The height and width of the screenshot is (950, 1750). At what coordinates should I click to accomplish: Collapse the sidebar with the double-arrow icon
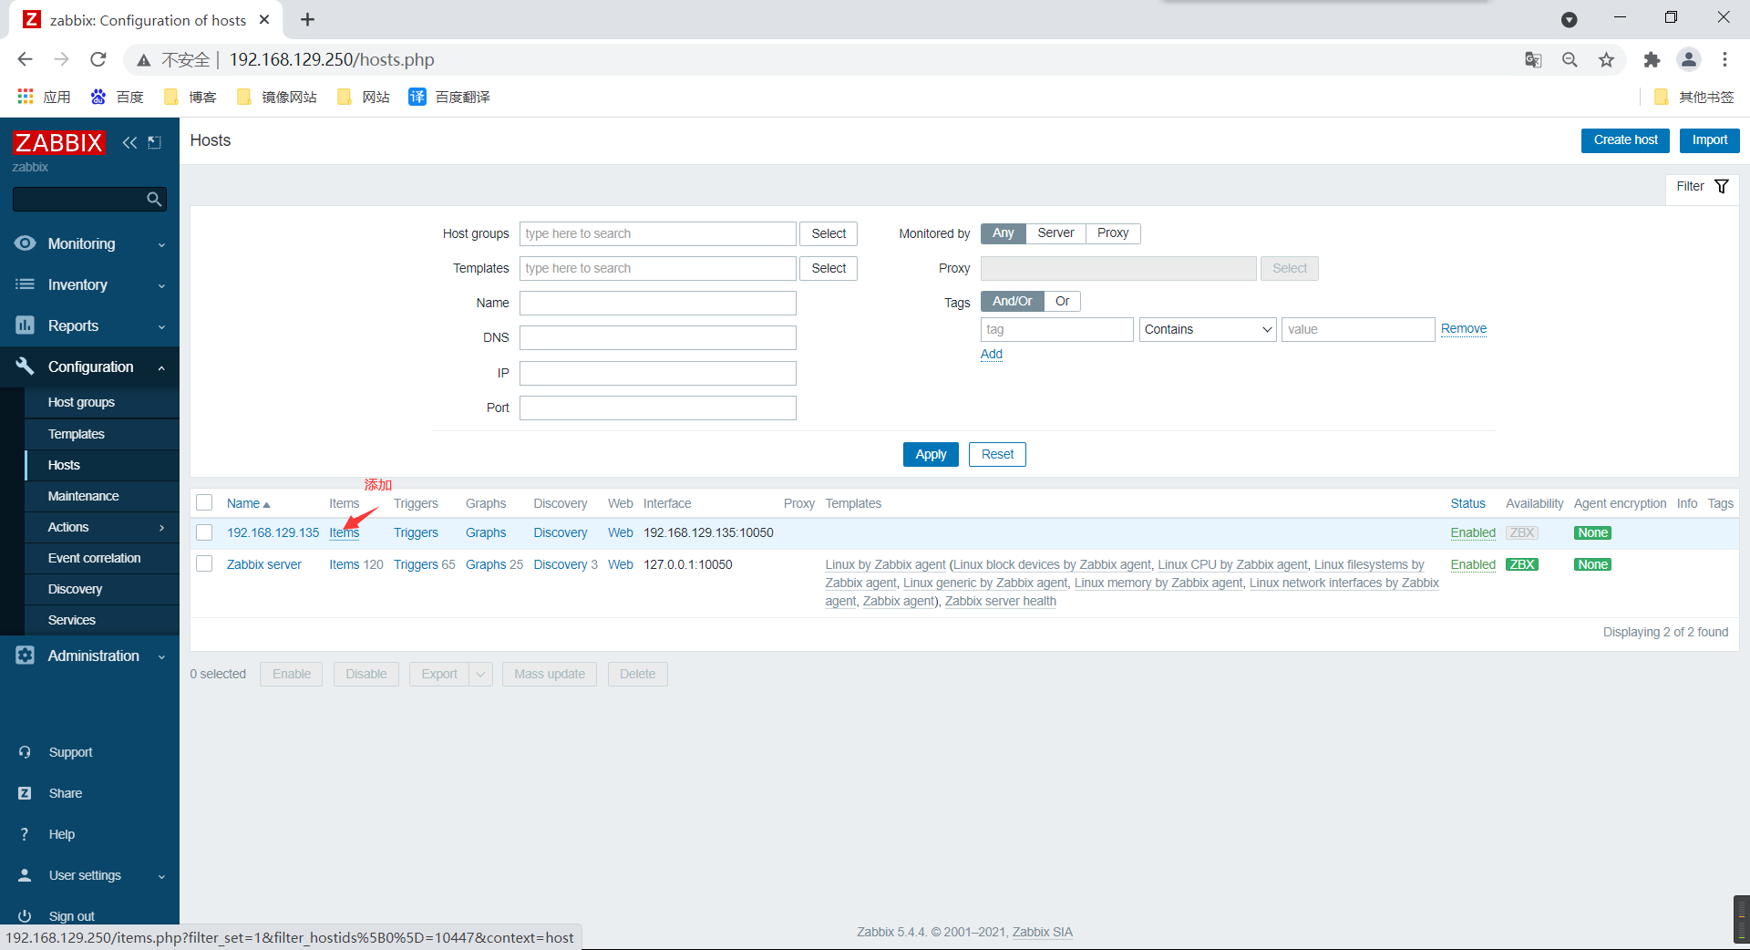(129, 142)
